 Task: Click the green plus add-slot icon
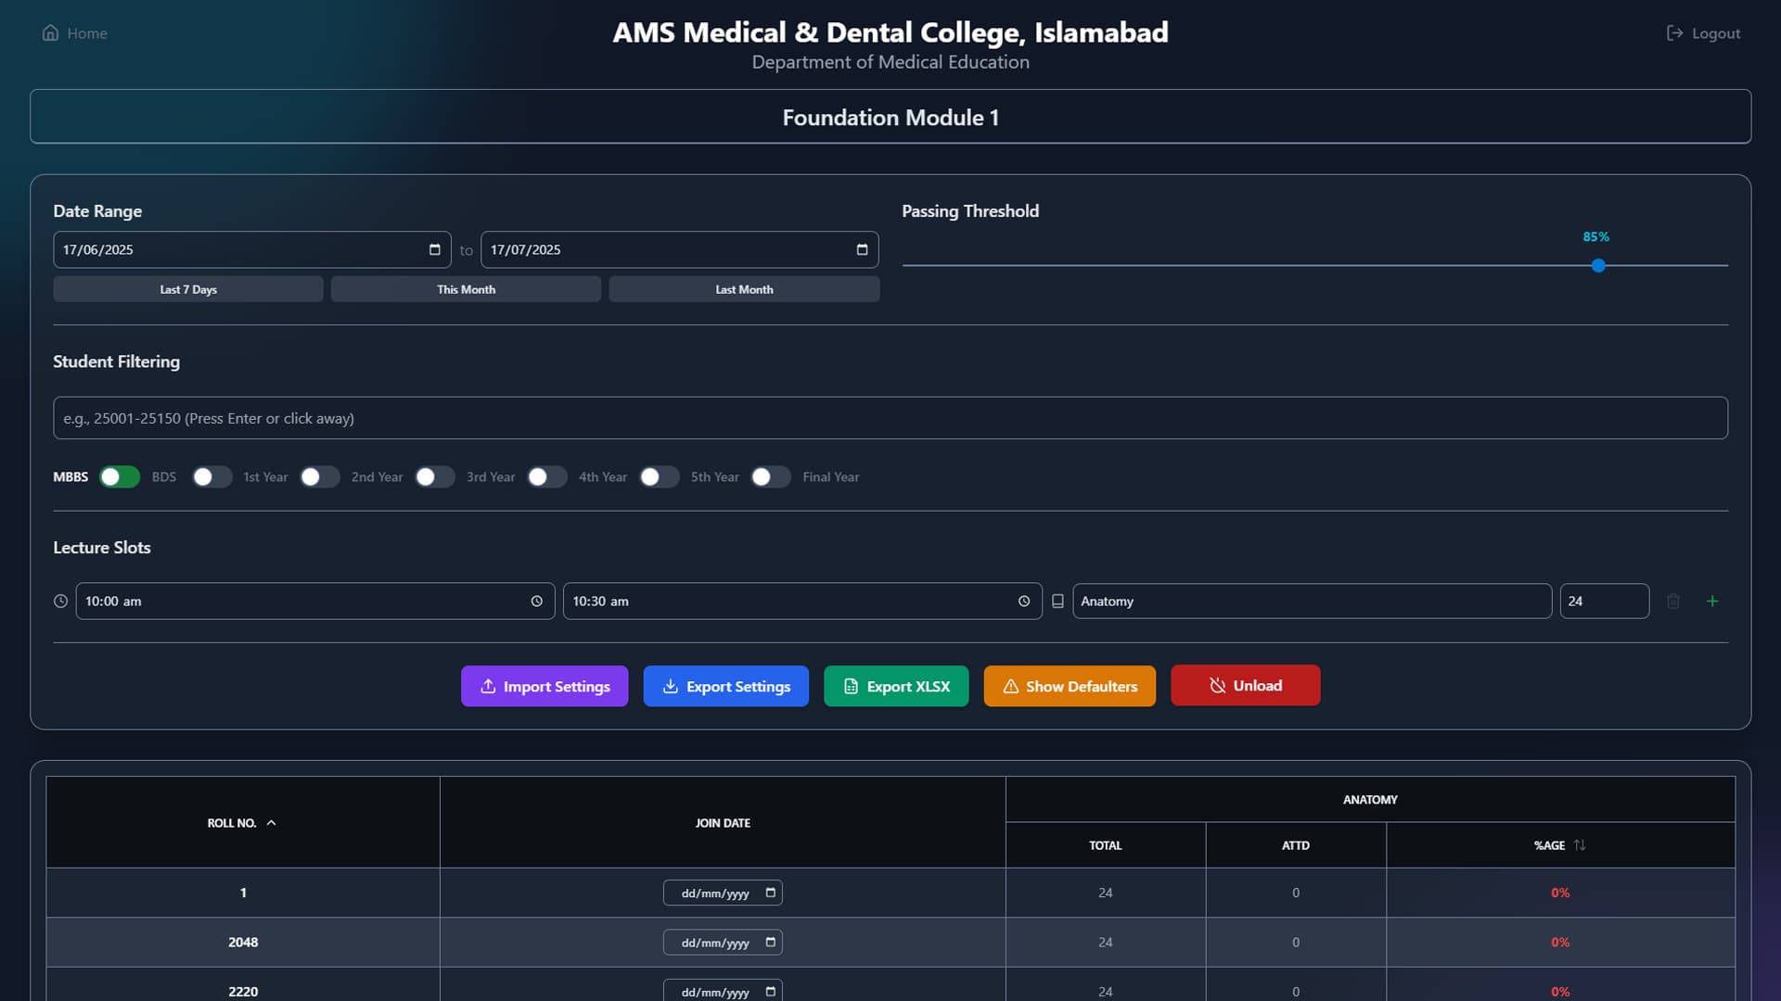pyautogui.click(x=1712, y=602)
